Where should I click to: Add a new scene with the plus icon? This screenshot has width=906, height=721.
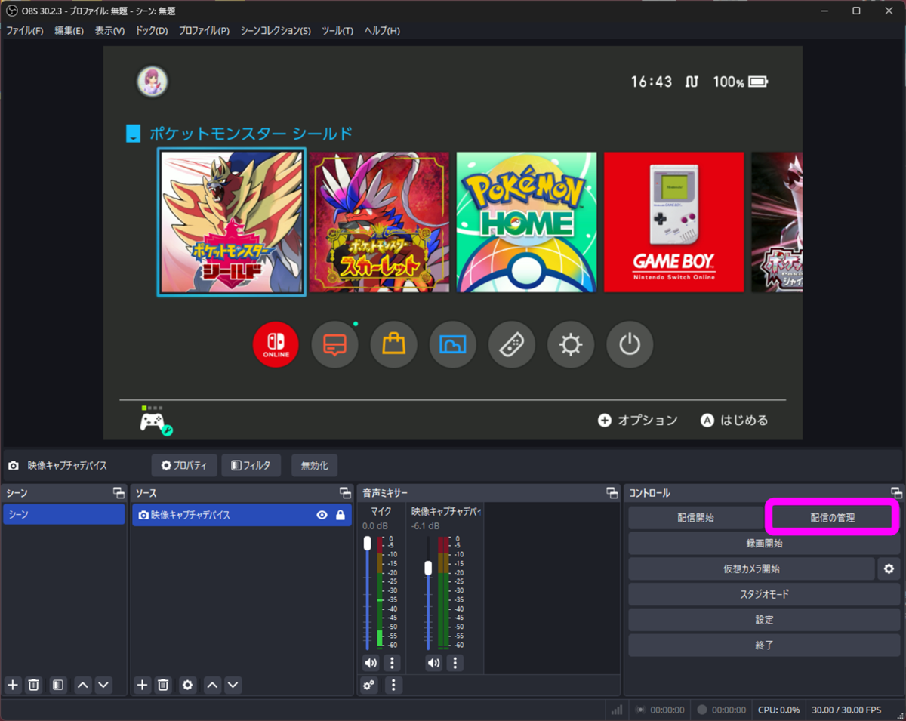13,685
